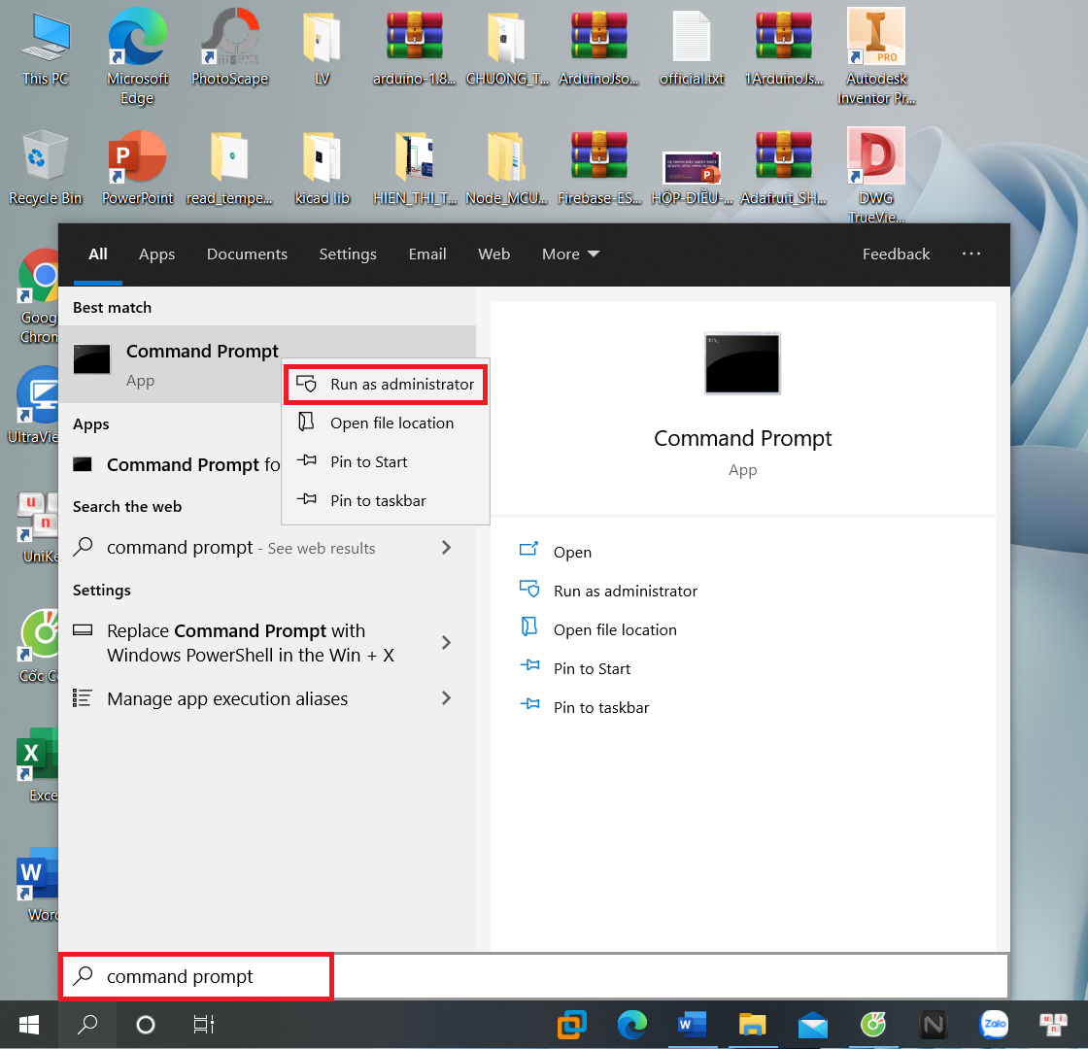Viewport: 1088px width, 1049px height.
Task: Click the Feedback button
Action: [896, 254]
